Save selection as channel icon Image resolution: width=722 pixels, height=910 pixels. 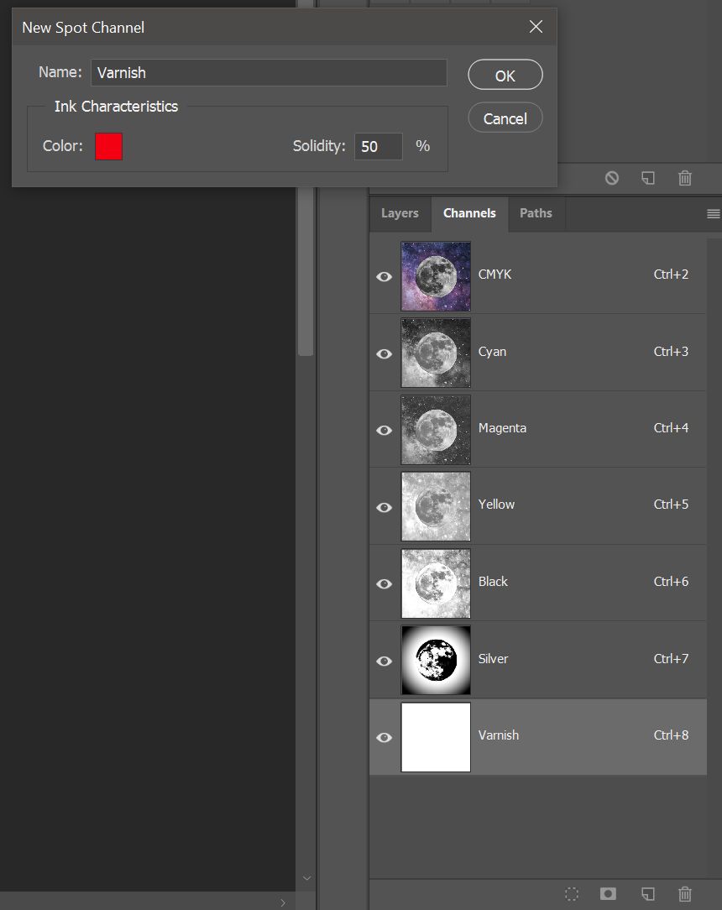click(x=609, y=894)
